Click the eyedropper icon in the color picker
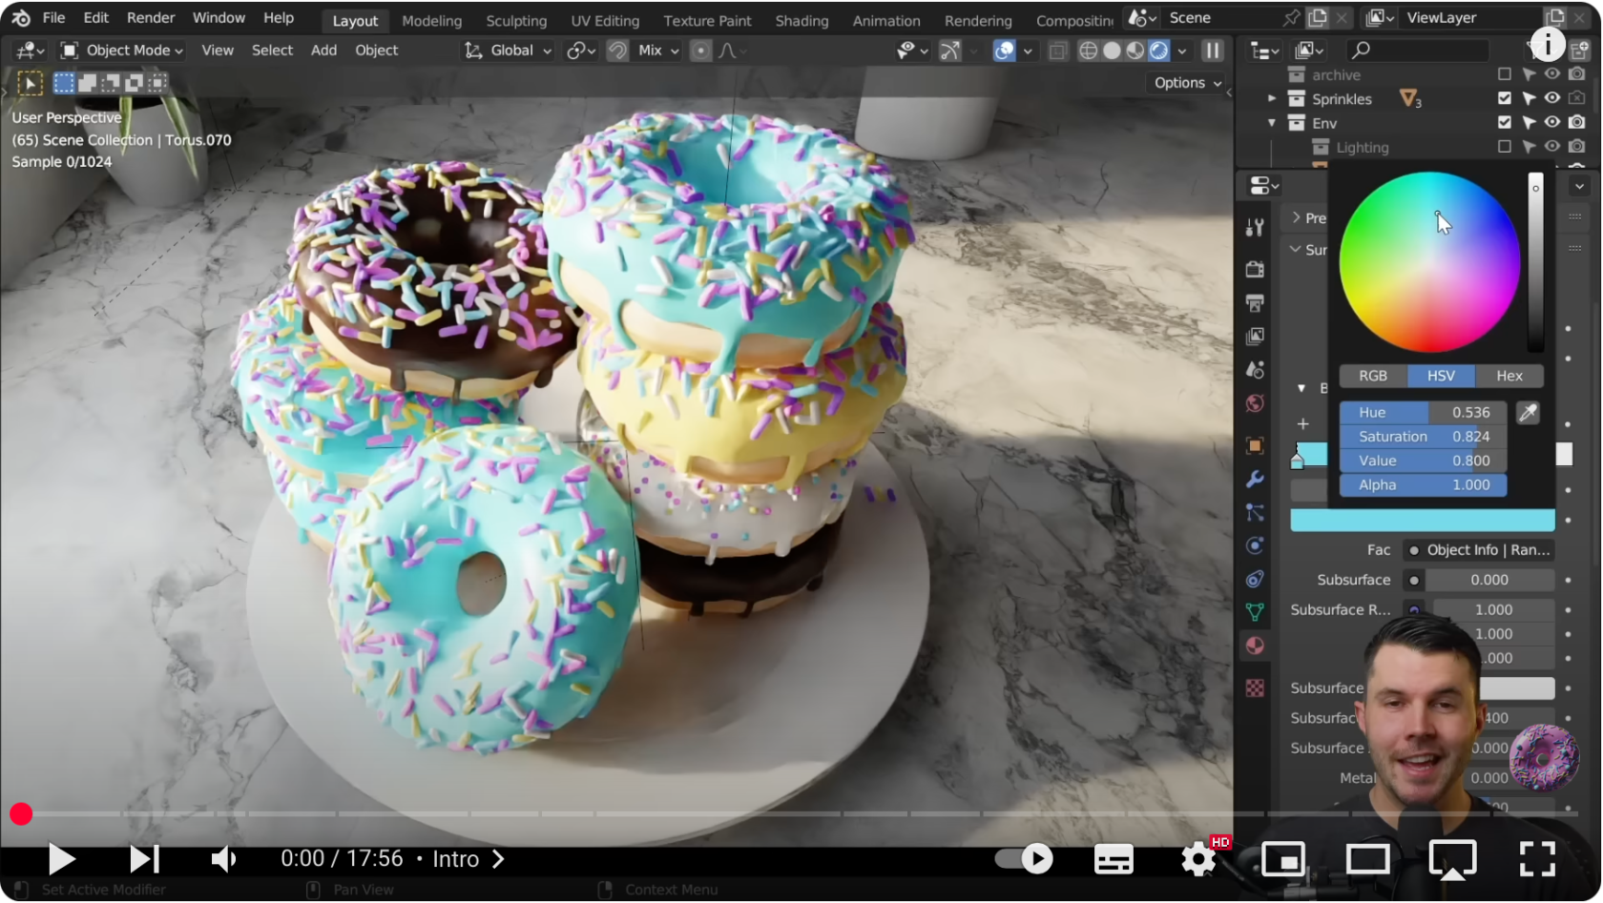The width and height of the screenshot is (1603, 903). tap(1528, 413)
